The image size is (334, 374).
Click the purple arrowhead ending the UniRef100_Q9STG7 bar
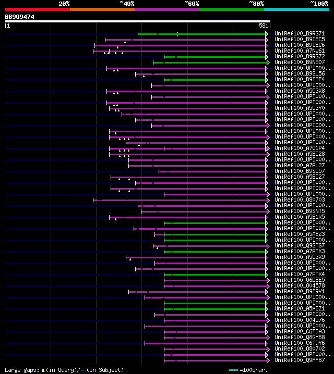coord(268,246)
